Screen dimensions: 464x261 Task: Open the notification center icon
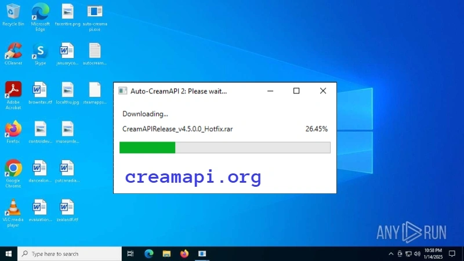tap(452, 253)
